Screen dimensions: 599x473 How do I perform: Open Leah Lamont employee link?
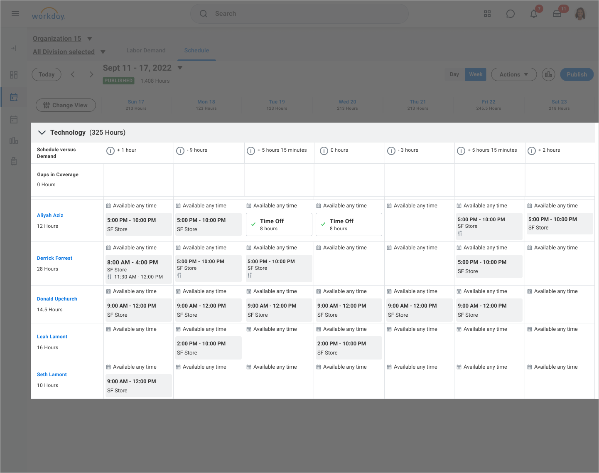click(52, 337)
